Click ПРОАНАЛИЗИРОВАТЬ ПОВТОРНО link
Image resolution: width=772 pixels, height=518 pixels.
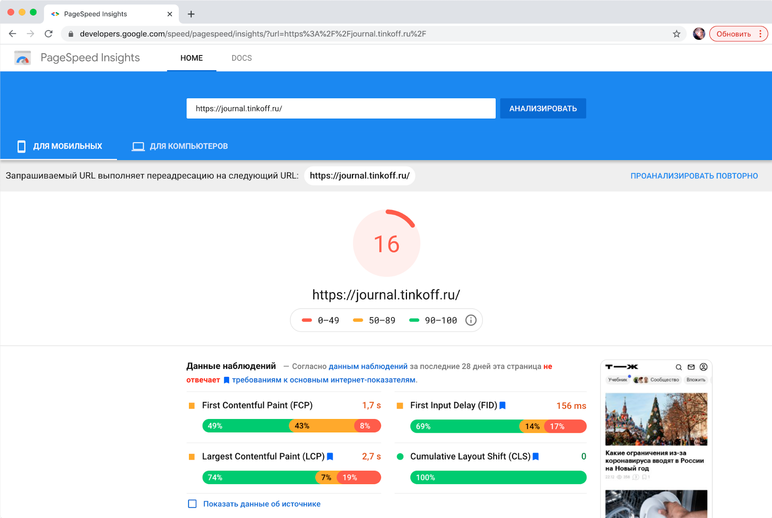(x=694, y=176)
